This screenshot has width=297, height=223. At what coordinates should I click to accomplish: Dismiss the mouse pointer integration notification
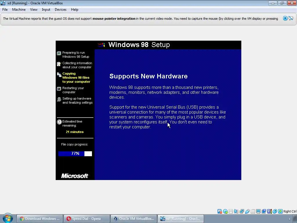tap(285, 18)
